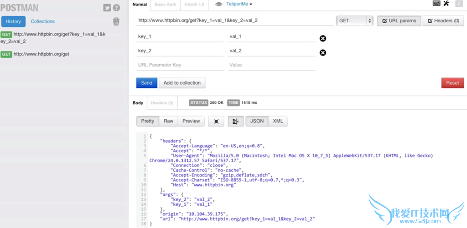
Task: Click the fullscreen response icon
Action: [x=216, y=121]
